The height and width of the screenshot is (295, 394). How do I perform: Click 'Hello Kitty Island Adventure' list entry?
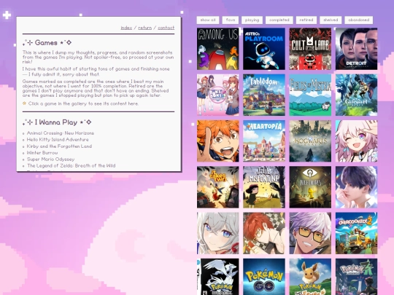[58, 139]
